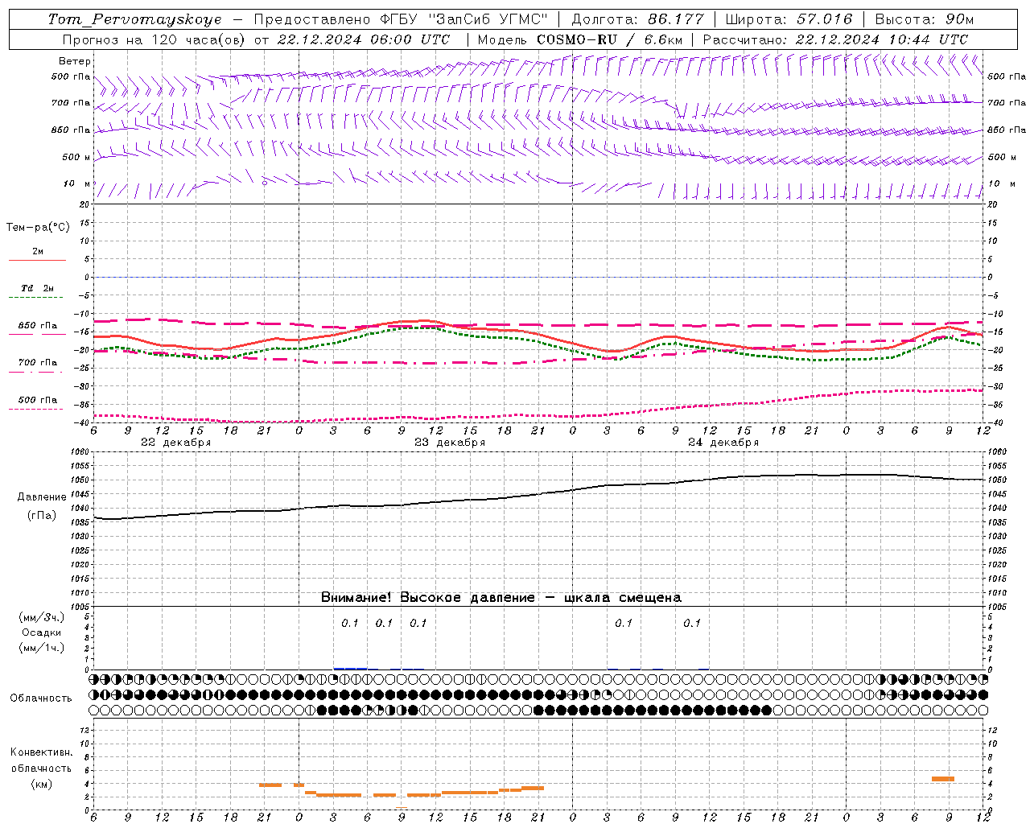Screen dimensions: 1030x824
Task: Select the 22 декабря date label
Action: [176, 443]
